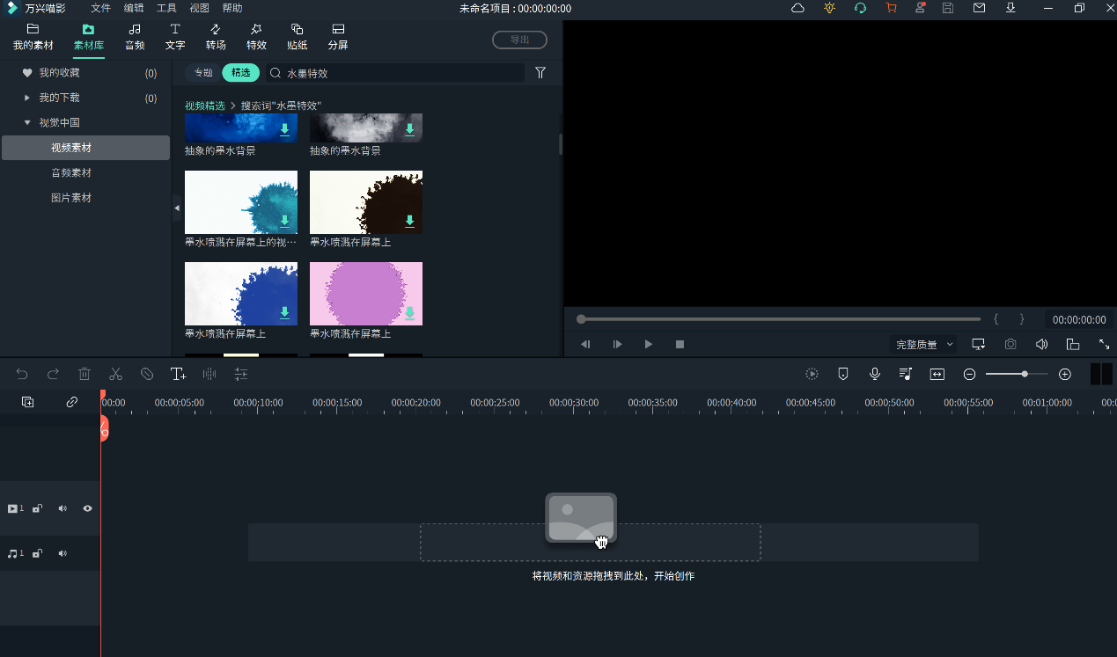Collapse the 视觉中国 tree section

(x=27, y=122)
